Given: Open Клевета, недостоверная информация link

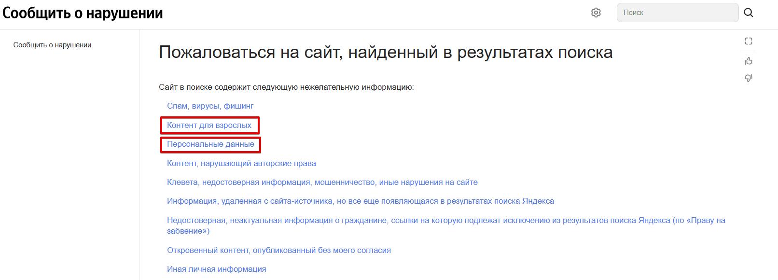Looking at the screenshot, I should (x=322, y=182).
